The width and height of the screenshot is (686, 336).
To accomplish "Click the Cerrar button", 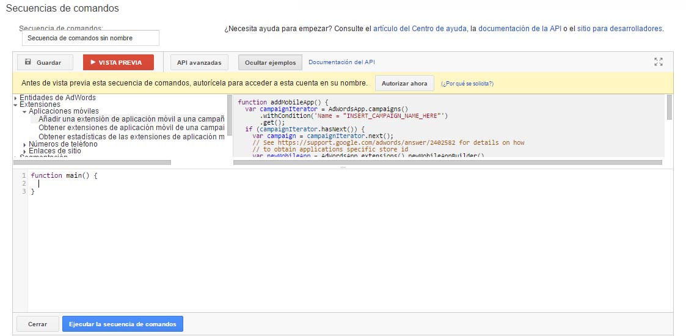I will click(x=37, y=324).
